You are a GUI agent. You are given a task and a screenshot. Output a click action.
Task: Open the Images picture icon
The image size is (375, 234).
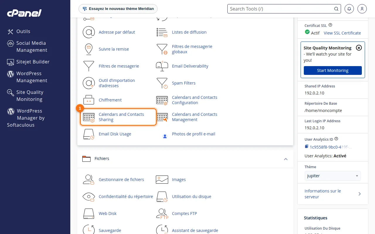(162, 180)
